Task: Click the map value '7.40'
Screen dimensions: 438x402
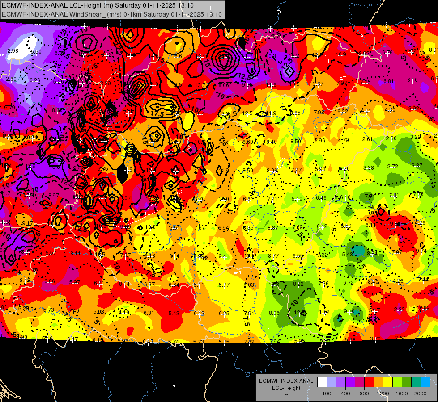Action: [74, 311]
